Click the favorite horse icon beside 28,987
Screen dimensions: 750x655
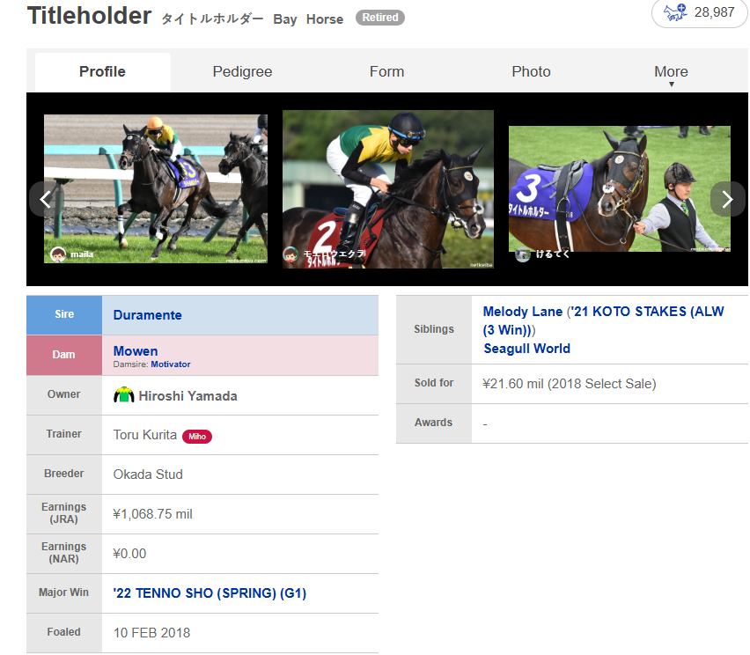pos(675,12)
